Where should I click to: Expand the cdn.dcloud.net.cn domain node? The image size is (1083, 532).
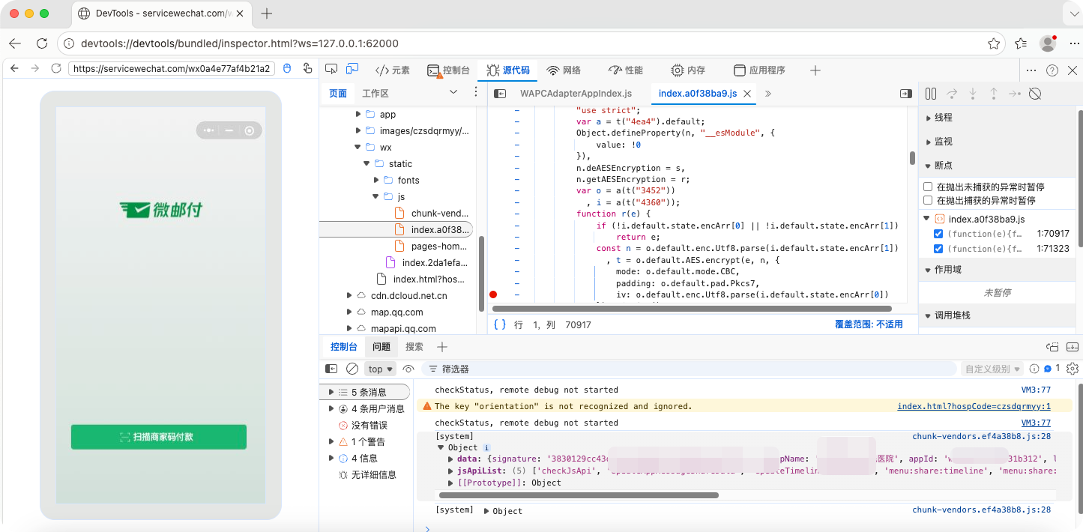tap(349, 295)
